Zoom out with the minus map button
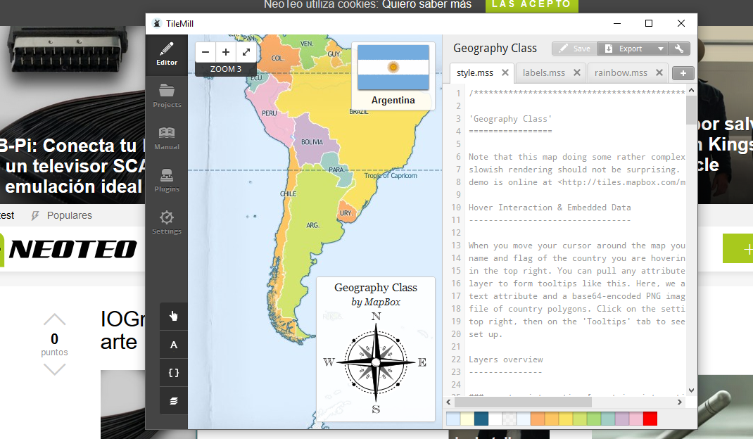This screenshot has width=753, height=439. [x=205, y=52]
